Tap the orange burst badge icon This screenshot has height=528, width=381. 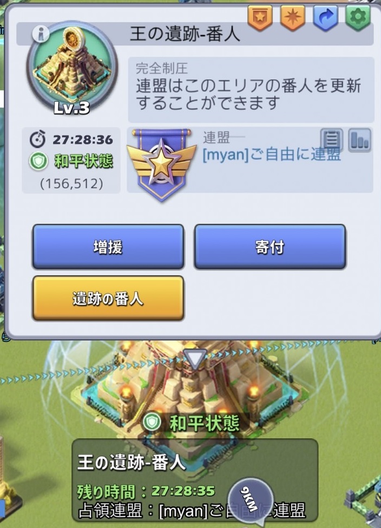click(x=292, y=18)
